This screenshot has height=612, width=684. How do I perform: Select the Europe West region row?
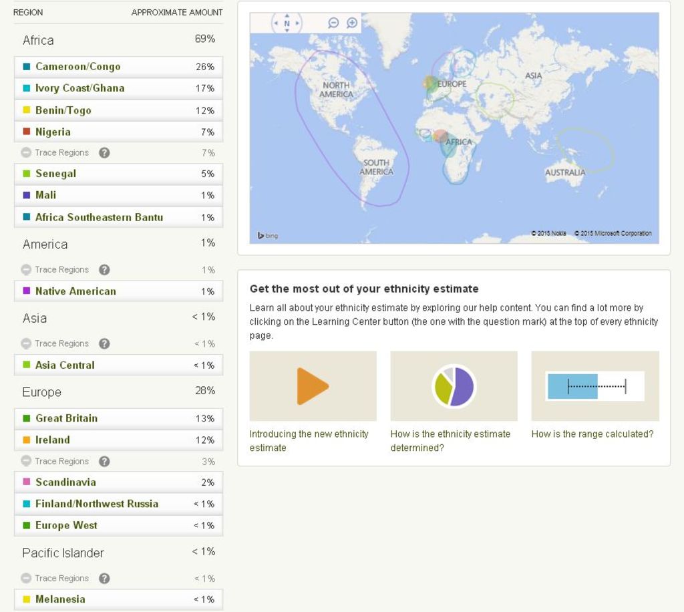119,526
